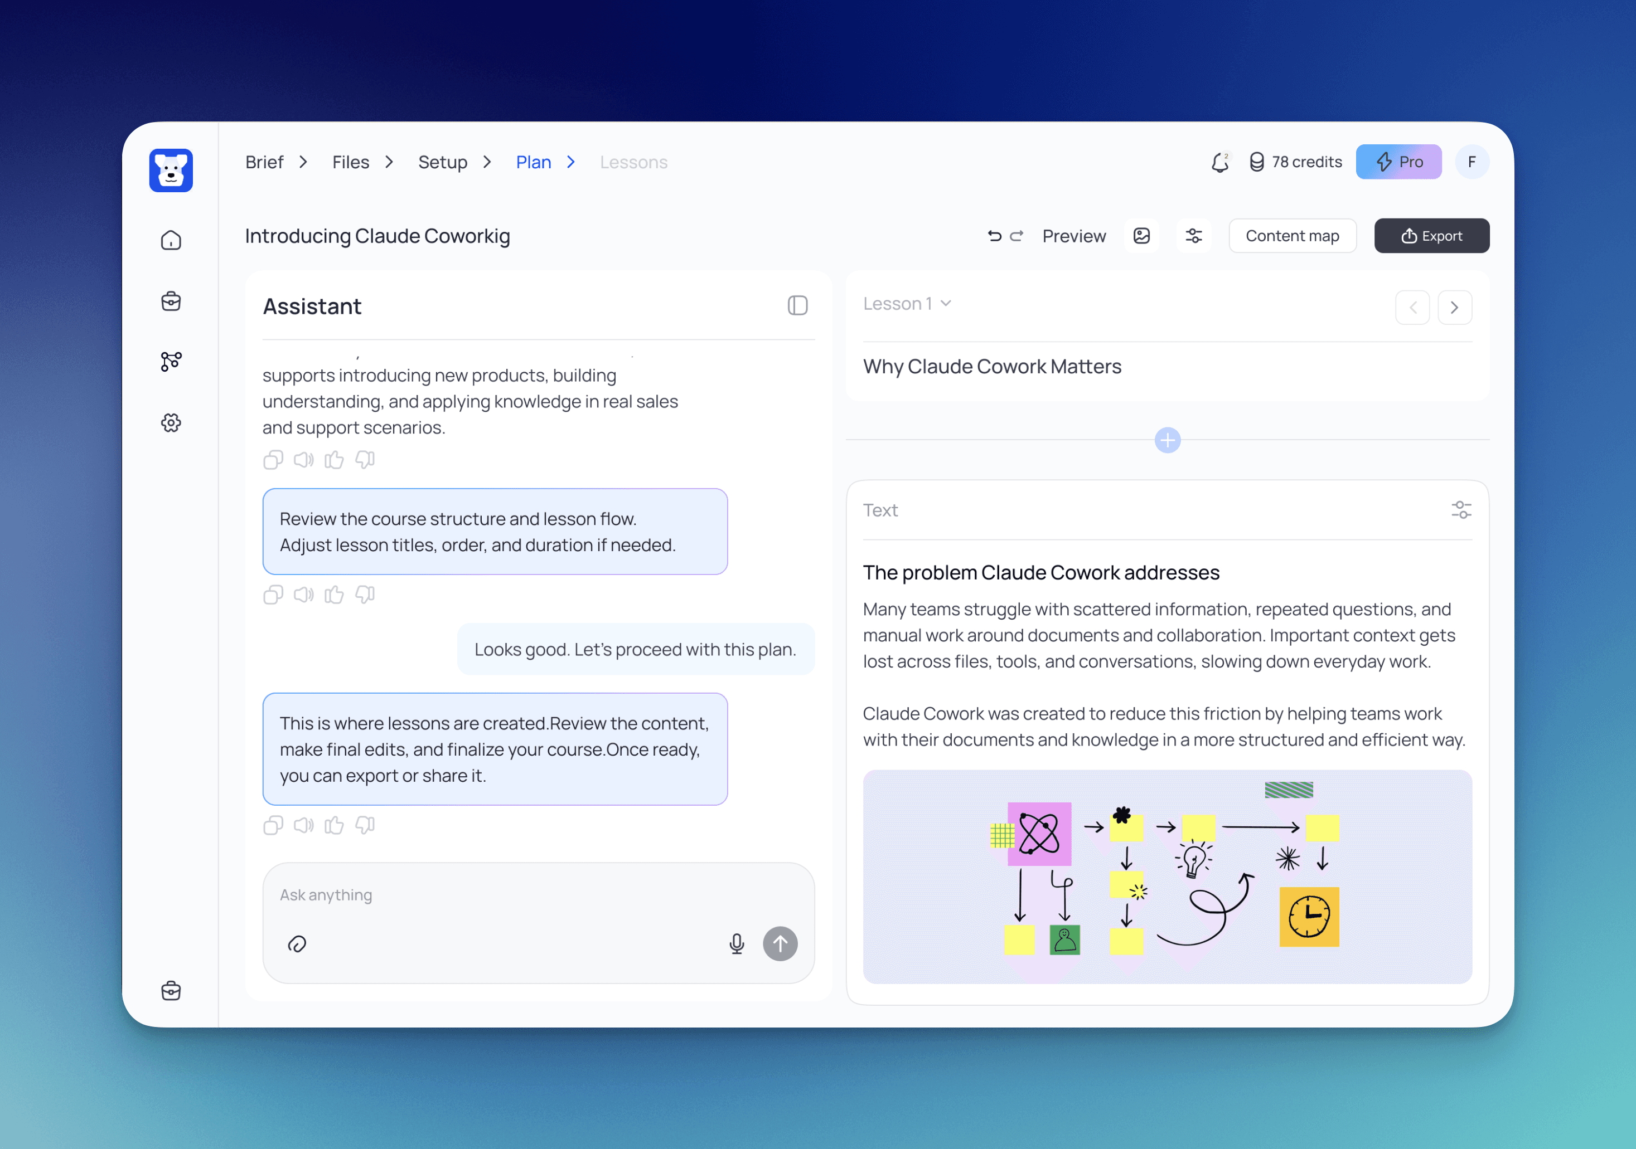Copy the reply ending 'and support scenarios'
Screen dimensions: 1636x1149
[273, 460]
